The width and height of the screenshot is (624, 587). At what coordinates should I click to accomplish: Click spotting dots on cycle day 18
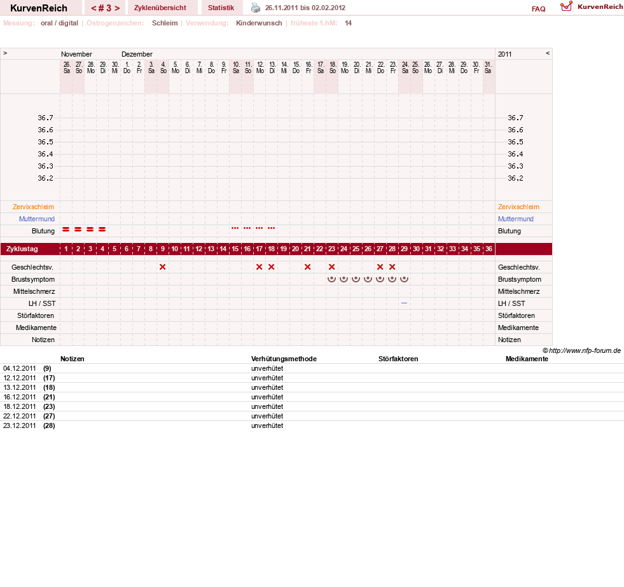coord(272,228)
